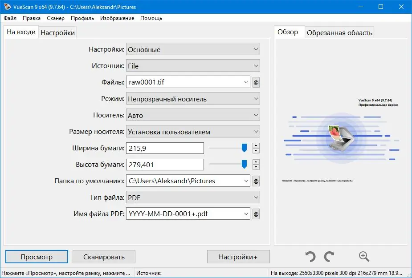Select the magnifier zoom tool
Viewport: 412px width, 278px height.
tap(364, 256)
